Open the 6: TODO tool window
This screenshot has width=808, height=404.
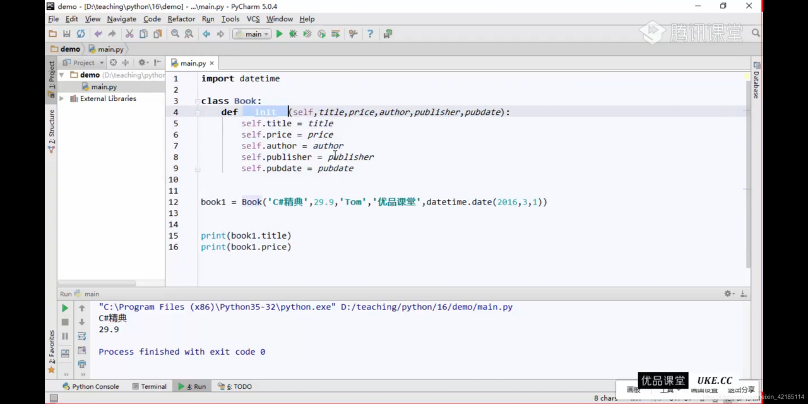click(234, 386)
